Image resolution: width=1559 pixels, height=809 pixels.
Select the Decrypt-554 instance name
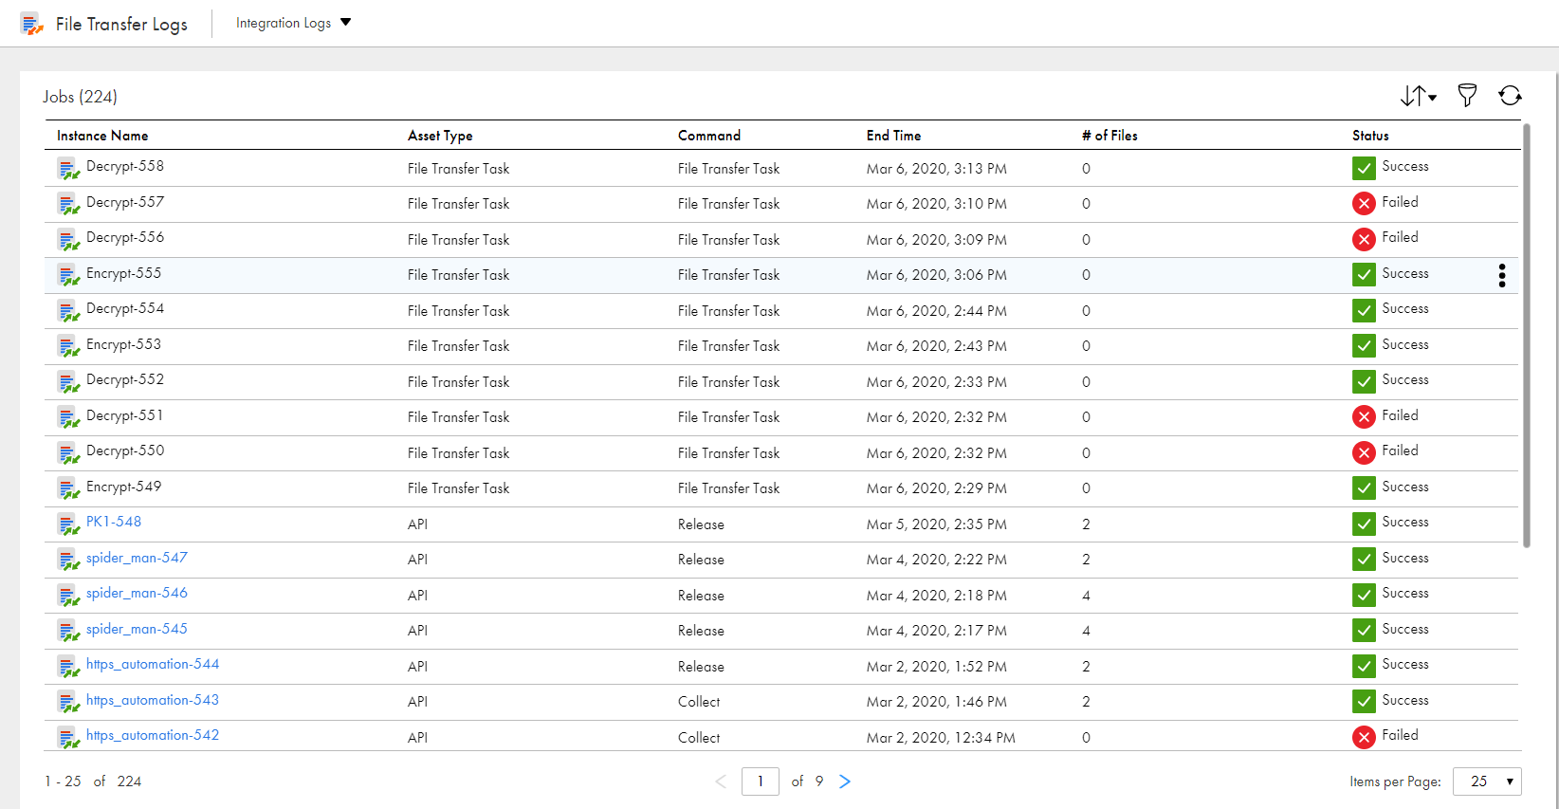click(125, 308)
